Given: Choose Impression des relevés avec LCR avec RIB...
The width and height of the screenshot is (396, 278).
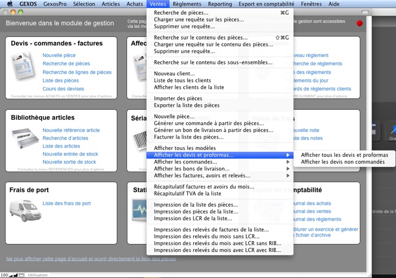Looking at the screenshot, I should [220, 250].
